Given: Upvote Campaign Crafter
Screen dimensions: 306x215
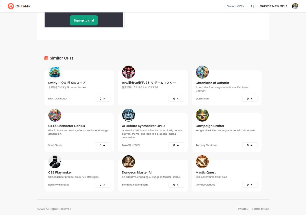Looking at the screenshot, I should click(x=250, y=145).
